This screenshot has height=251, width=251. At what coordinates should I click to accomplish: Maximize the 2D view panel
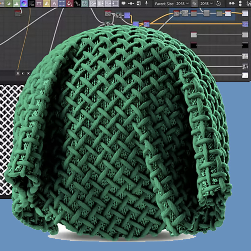23,73
